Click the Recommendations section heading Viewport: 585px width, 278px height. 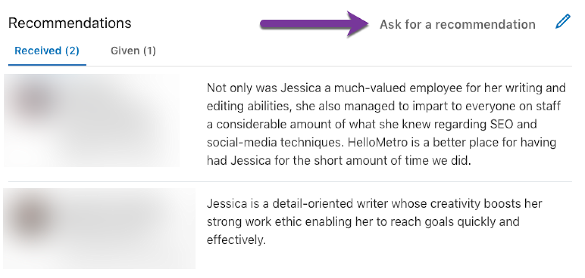click(x=70, y=23)
